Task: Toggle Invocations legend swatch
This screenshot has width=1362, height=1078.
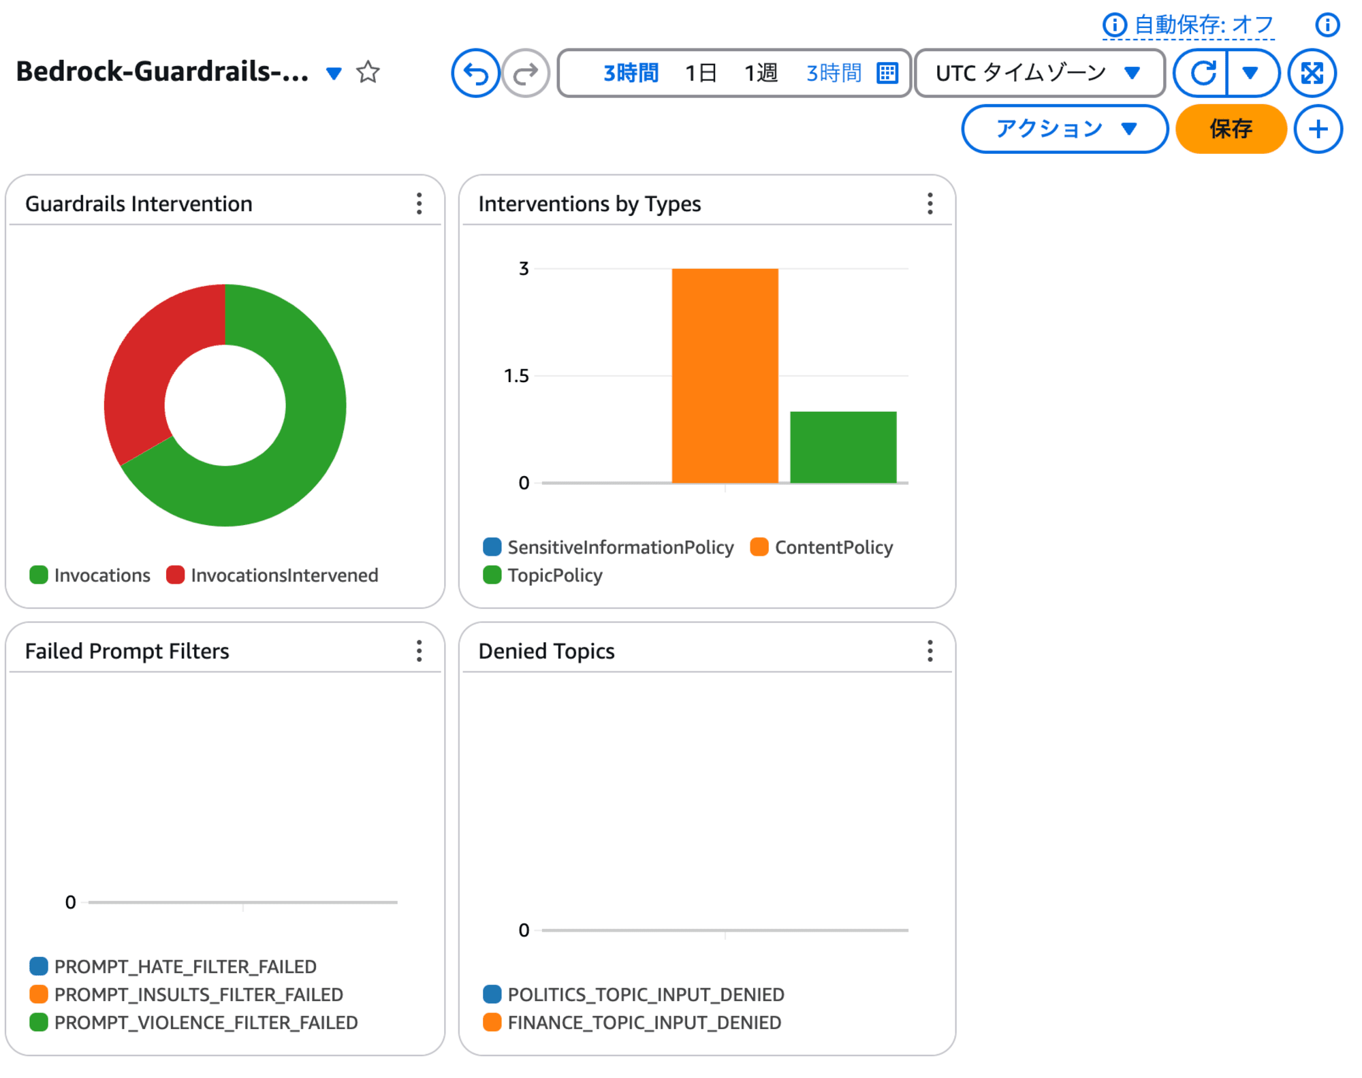Action: click(x=39, y=575)
